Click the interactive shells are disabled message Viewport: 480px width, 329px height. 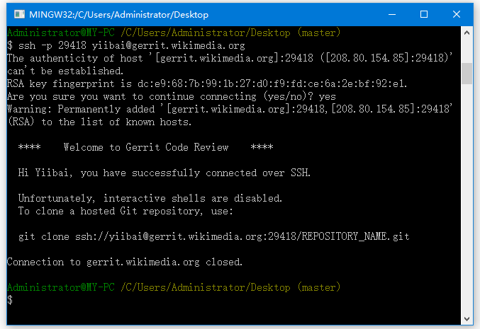point(150,198)
